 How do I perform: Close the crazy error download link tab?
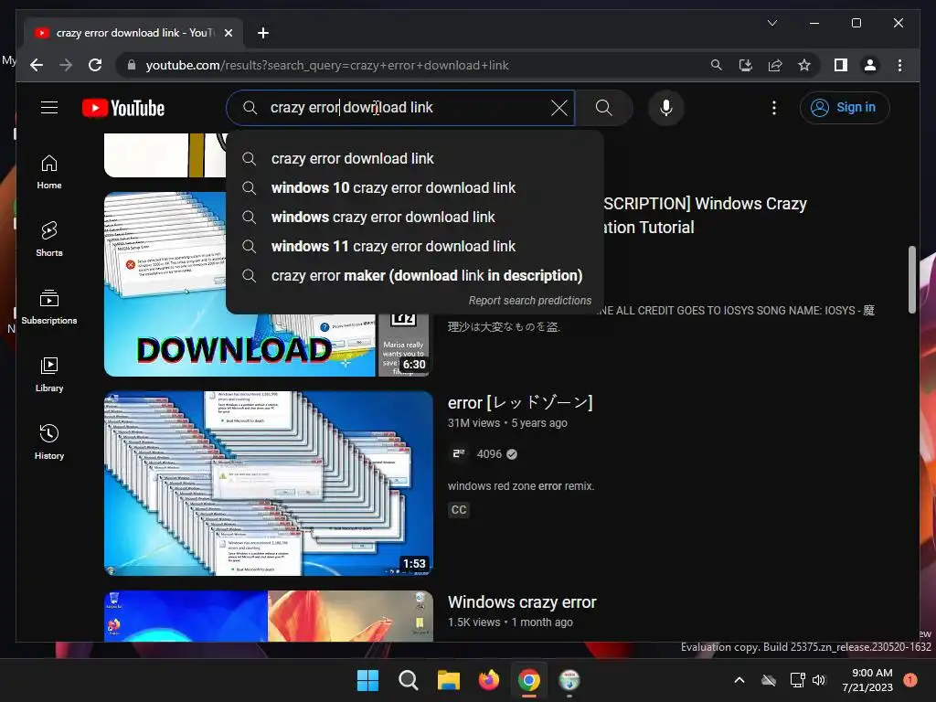tap(229, 33)
